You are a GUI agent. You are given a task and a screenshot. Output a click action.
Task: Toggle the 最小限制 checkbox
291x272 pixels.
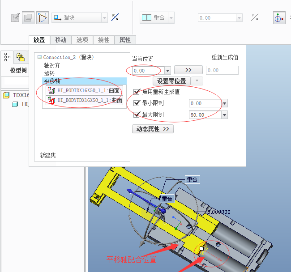[x=137, y=103]
